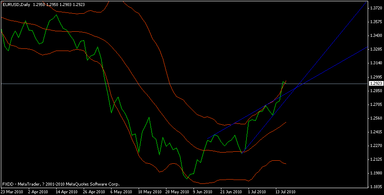Click the OHLC values 1.2950 1.2950 1.2903 1.2923
Viewport: 384px width, 195px height.
tap(59, 5)
